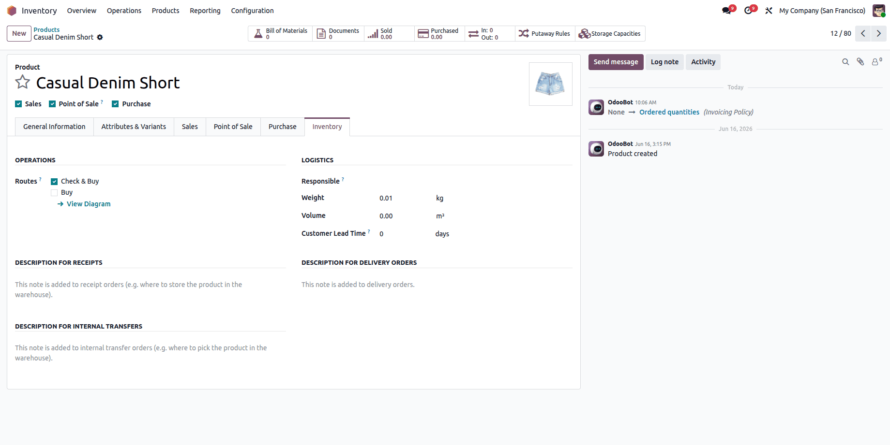The height and width of the screenshot is (445, 890).
Task: Edit the product name Casual Denim Short
Action: pos(108,83)
